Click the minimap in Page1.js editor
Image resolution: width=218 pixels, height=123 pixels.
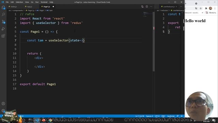tap(147, 14)
